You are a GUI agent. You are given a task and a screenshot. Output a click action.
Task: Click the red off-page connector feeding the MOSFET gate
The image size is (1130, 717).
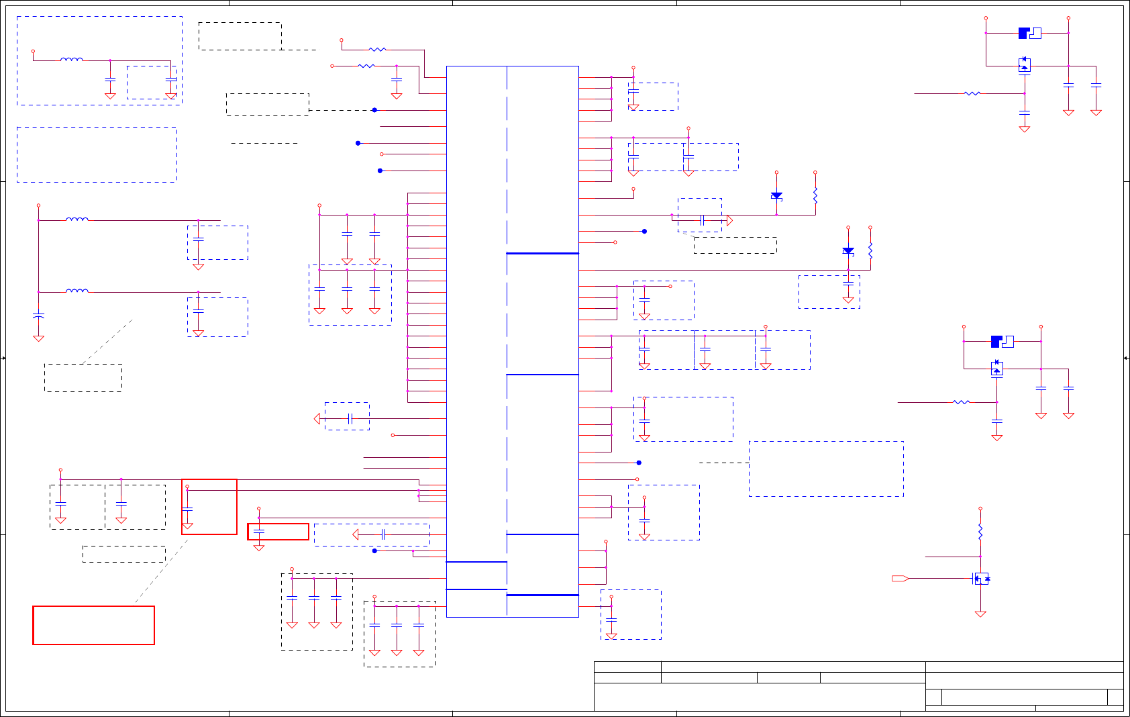(901, 578)
